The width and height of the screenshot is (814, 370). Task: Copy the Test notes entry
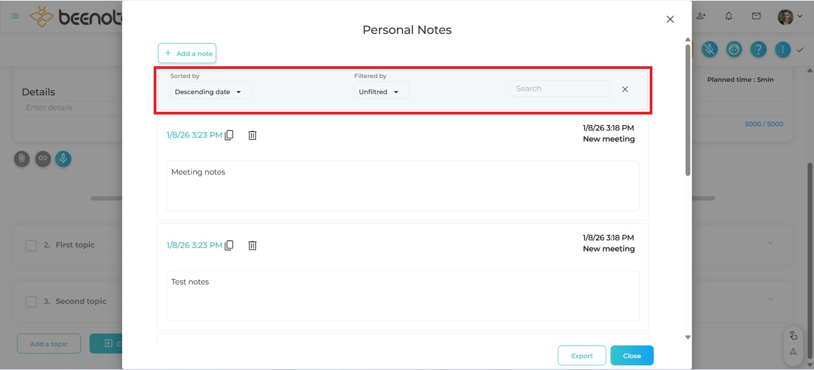[x=229, y=245]
